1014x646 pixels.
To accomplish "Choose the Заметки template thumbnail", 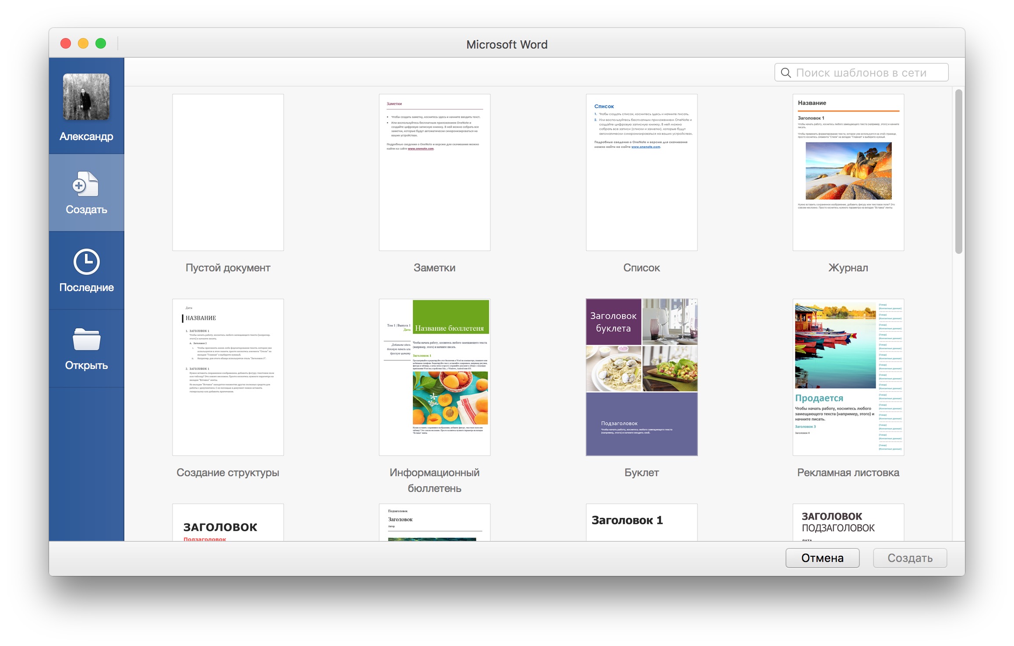I will coord(434,172).
